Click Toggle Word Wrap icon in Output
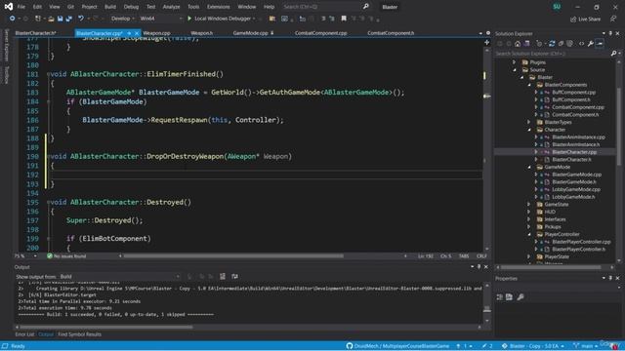This screenshot has height=351, width=625. point(234,276)
